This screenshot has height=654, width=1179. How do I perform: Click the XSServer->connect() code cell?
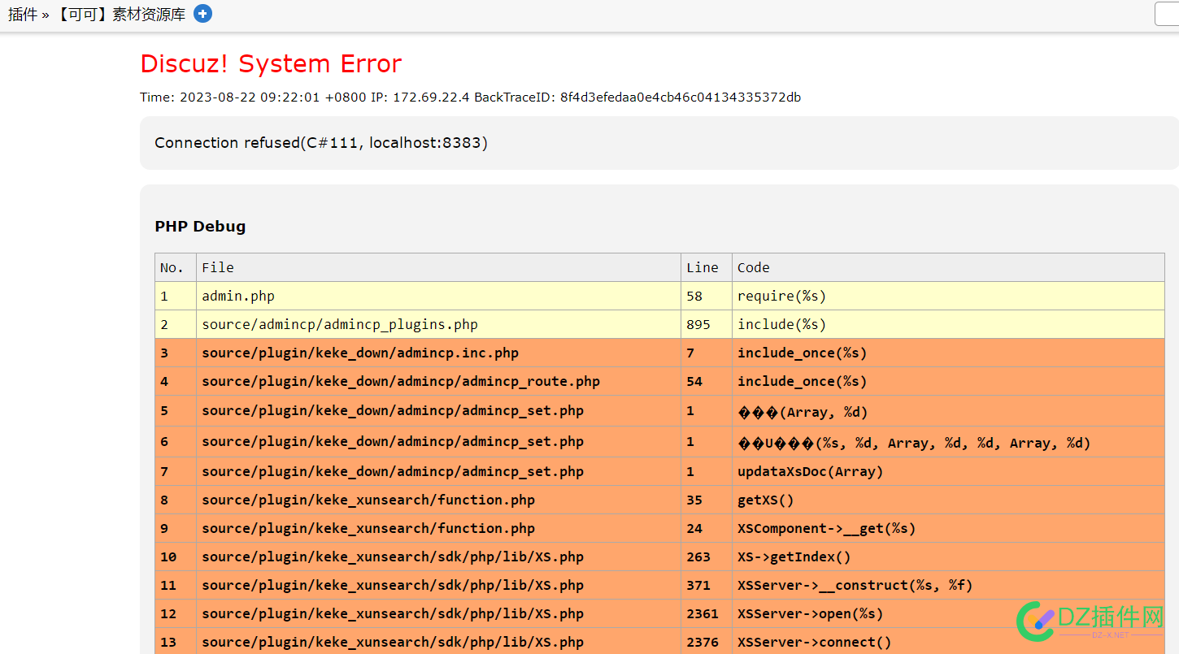(x=814, y=643)
